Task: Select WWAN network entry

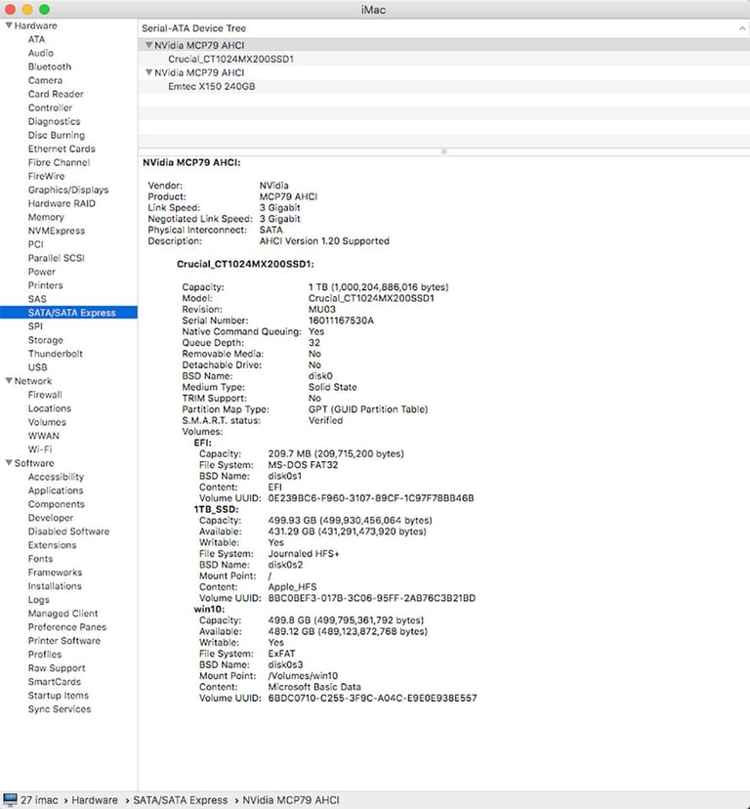Action: click(x=43, y=436)
